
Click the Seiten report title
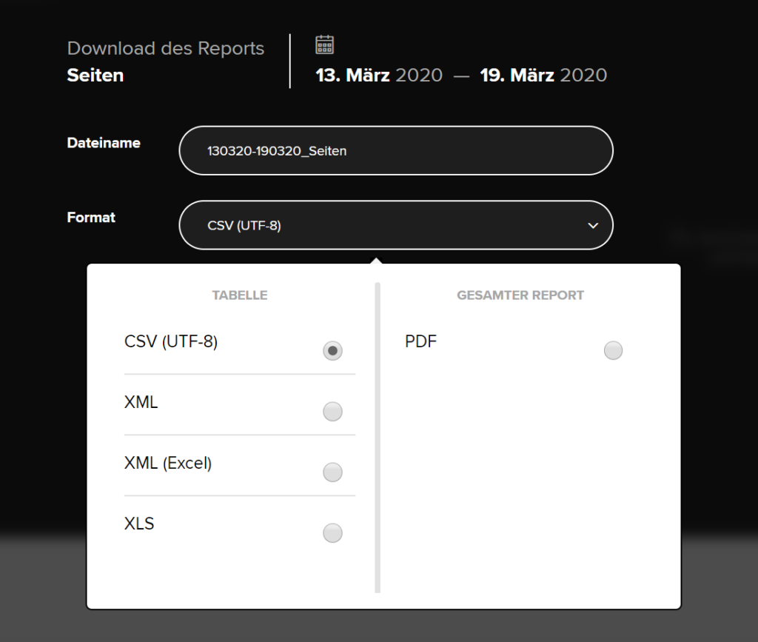(x=95, y=76)
